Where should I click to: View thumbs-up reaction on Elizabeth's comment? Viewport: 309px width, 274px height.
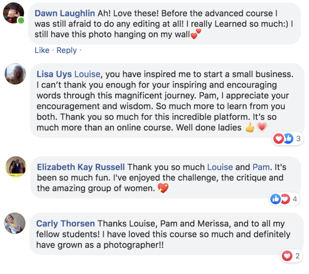[x=276, y=199]
